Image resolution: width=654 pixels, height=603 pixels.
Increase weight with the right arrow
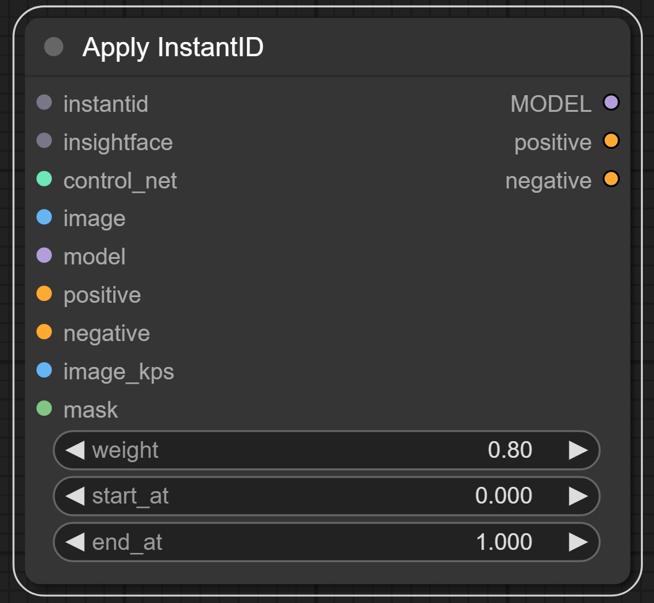578,450
